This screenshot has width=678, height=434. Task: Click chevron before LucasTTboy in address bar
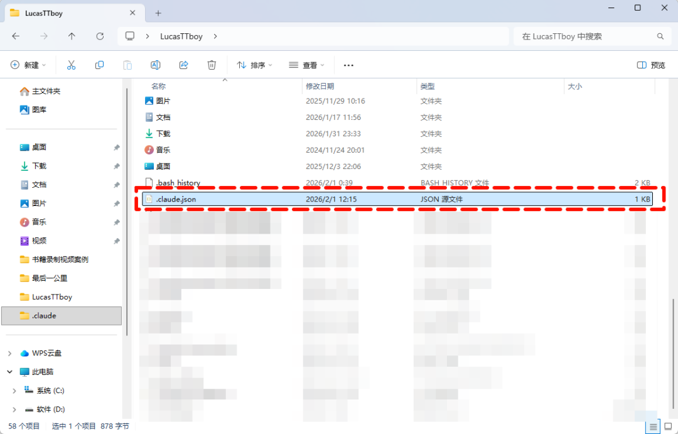click(x=148, y=36)
